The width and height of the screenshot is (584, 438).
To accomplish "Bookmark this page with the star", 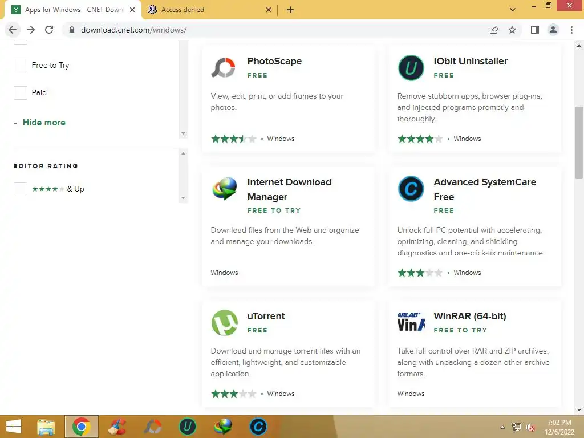I will click(x=512, y=30).
